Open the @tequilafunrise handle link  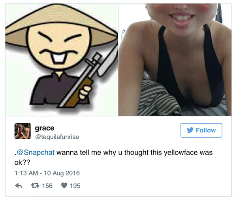pos(57,137)
